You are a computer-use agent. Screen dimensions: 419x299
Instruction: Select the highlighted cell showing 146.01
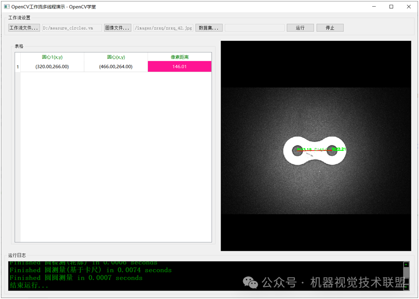click(179, 66)
